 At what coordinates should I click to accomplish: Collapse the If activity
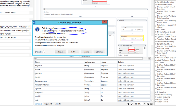(147, 9)
